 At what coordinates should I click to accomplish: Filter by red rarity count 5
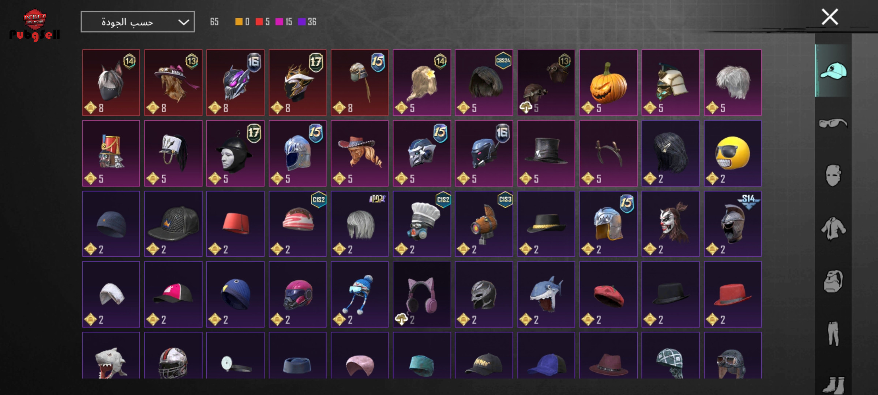click(x=263, y=22)
